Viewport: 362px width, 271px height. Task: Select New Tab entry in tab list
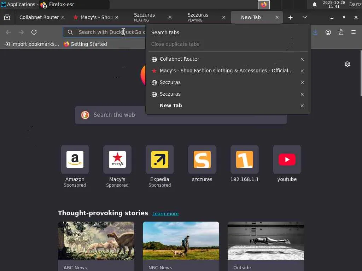[x=223, y=106]
